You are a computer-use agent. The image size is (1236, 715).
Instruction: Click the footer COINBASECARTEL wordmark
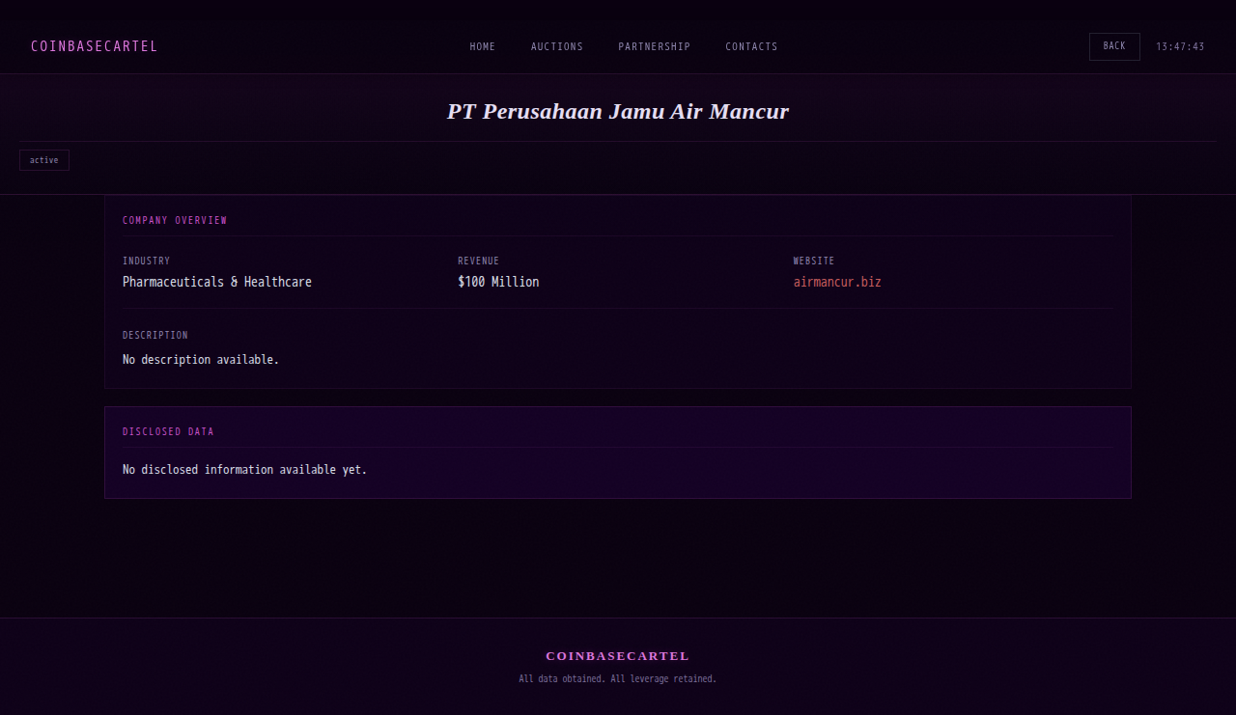(x=618, y=656)
